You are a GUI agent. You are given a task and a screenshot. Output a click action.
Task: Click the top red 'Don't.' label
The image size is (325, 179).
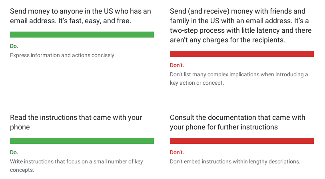(x=177, y=65)
